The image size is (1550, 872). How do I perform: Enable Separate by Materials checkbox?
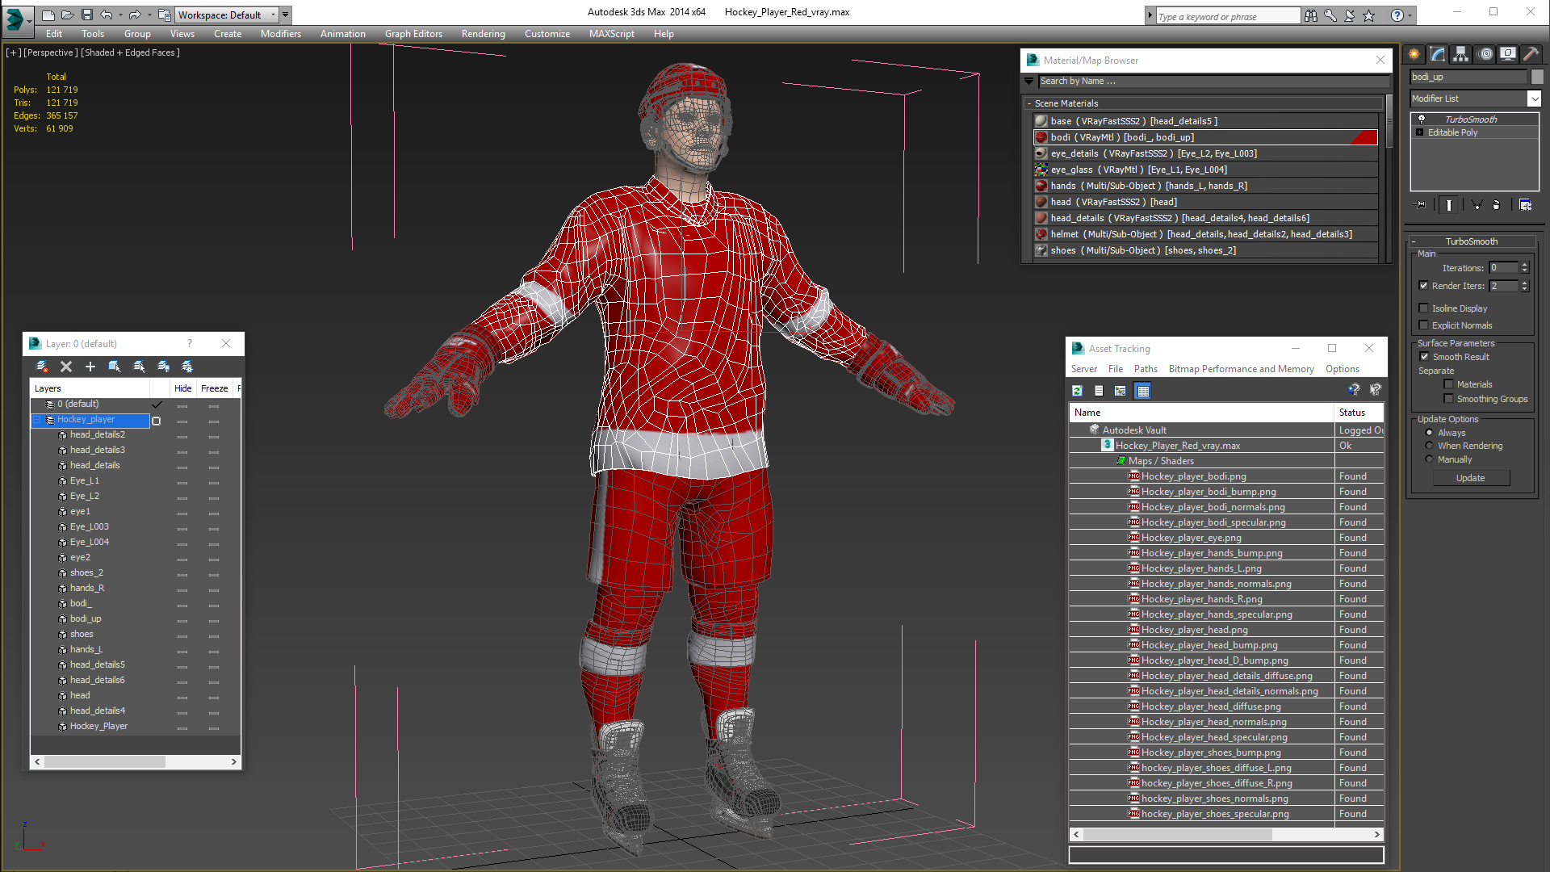tap(1448, 384)
